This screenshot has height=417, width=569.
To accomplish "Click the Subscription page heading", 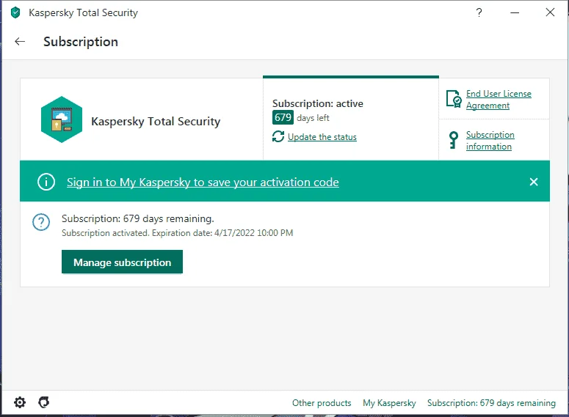I will 81,42.
